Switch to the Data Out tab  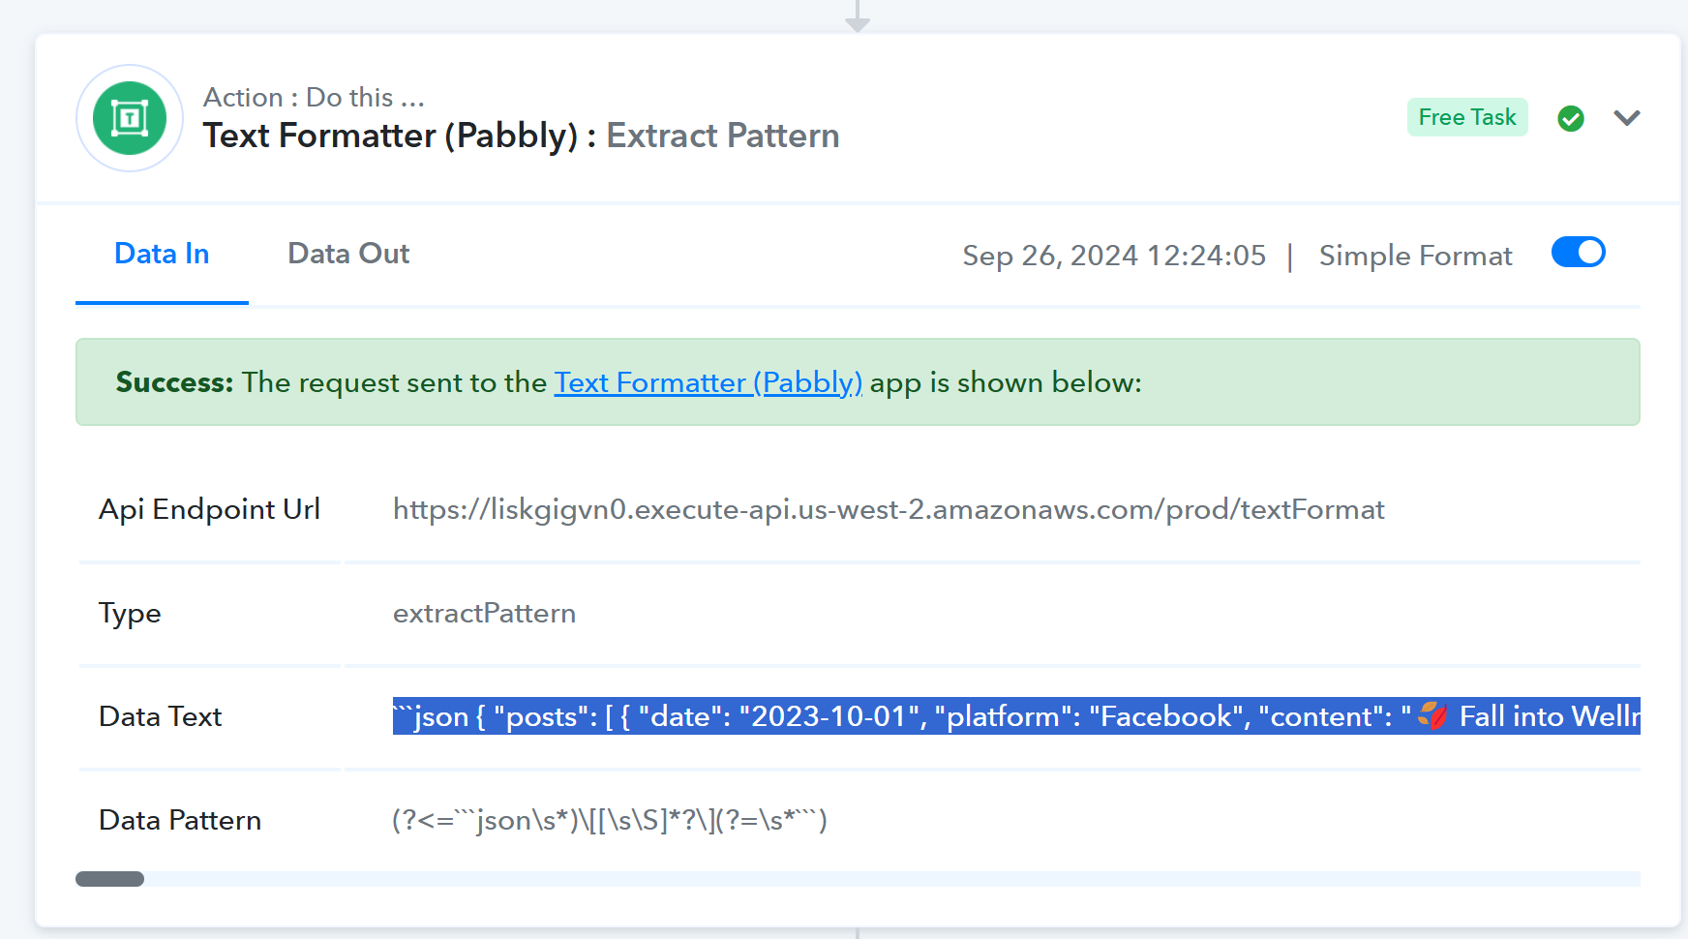[x=348, y=254]
